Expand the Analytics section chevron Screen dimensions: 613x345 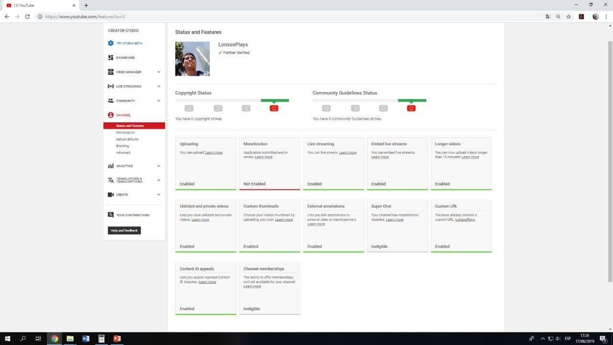click(159, 166)
